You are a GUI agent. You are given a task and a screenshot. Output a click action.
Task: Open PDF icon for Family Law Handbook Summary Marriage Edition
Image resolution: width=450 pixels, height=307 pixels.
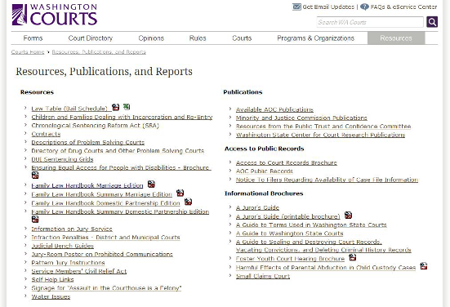180,193
